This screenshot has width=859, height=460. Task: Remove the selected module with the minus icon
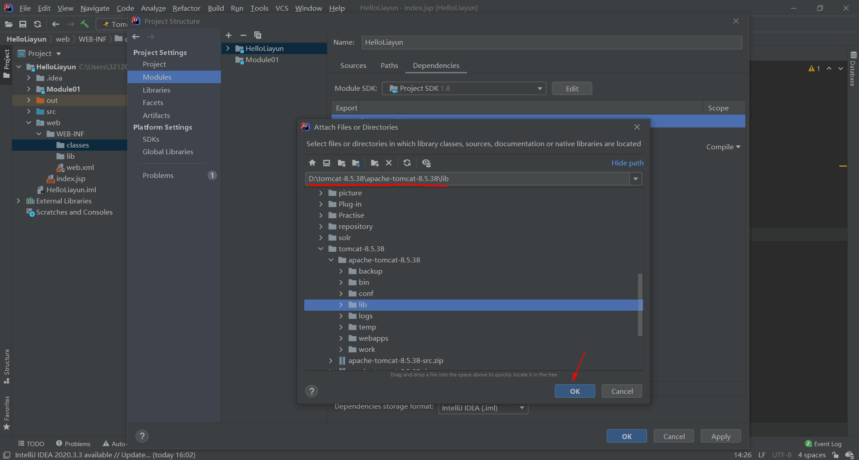[243, 35]
